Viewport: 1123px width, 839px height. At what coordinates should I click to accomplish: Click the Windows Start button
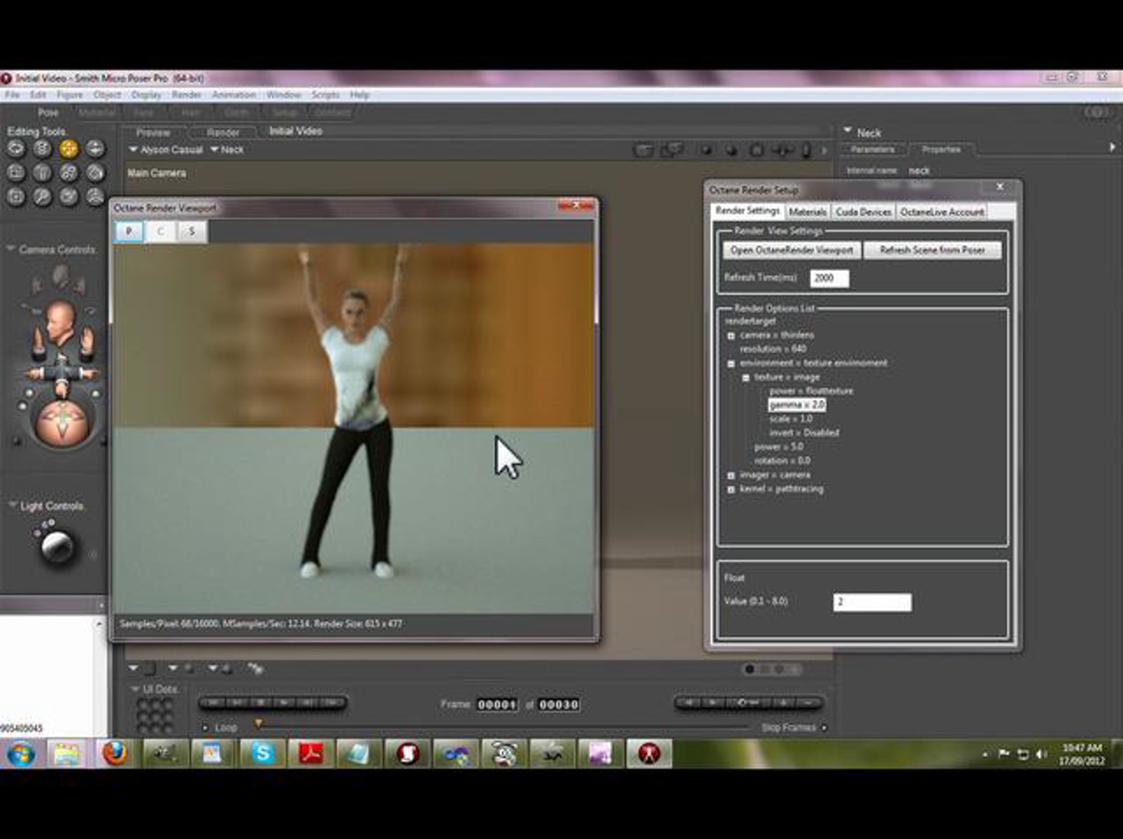pyautogui.click(x=21, y=754)
